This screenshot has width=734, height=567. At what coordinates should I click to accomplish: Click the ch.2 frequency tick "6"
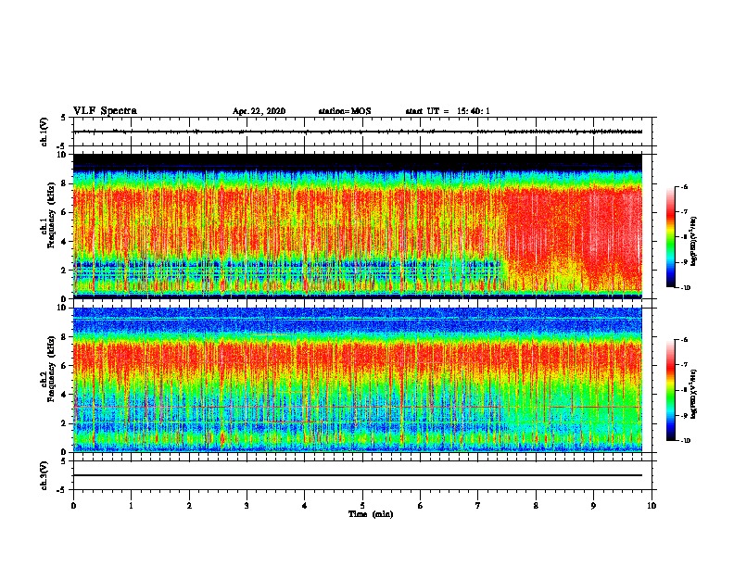tap(63, 366)
